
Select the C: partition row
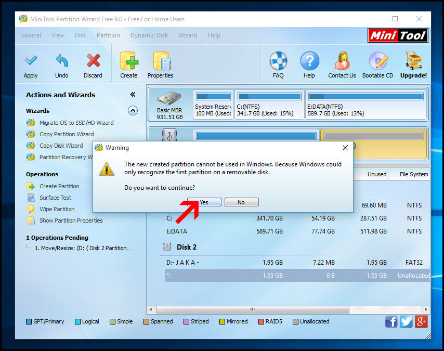point(297,218)
